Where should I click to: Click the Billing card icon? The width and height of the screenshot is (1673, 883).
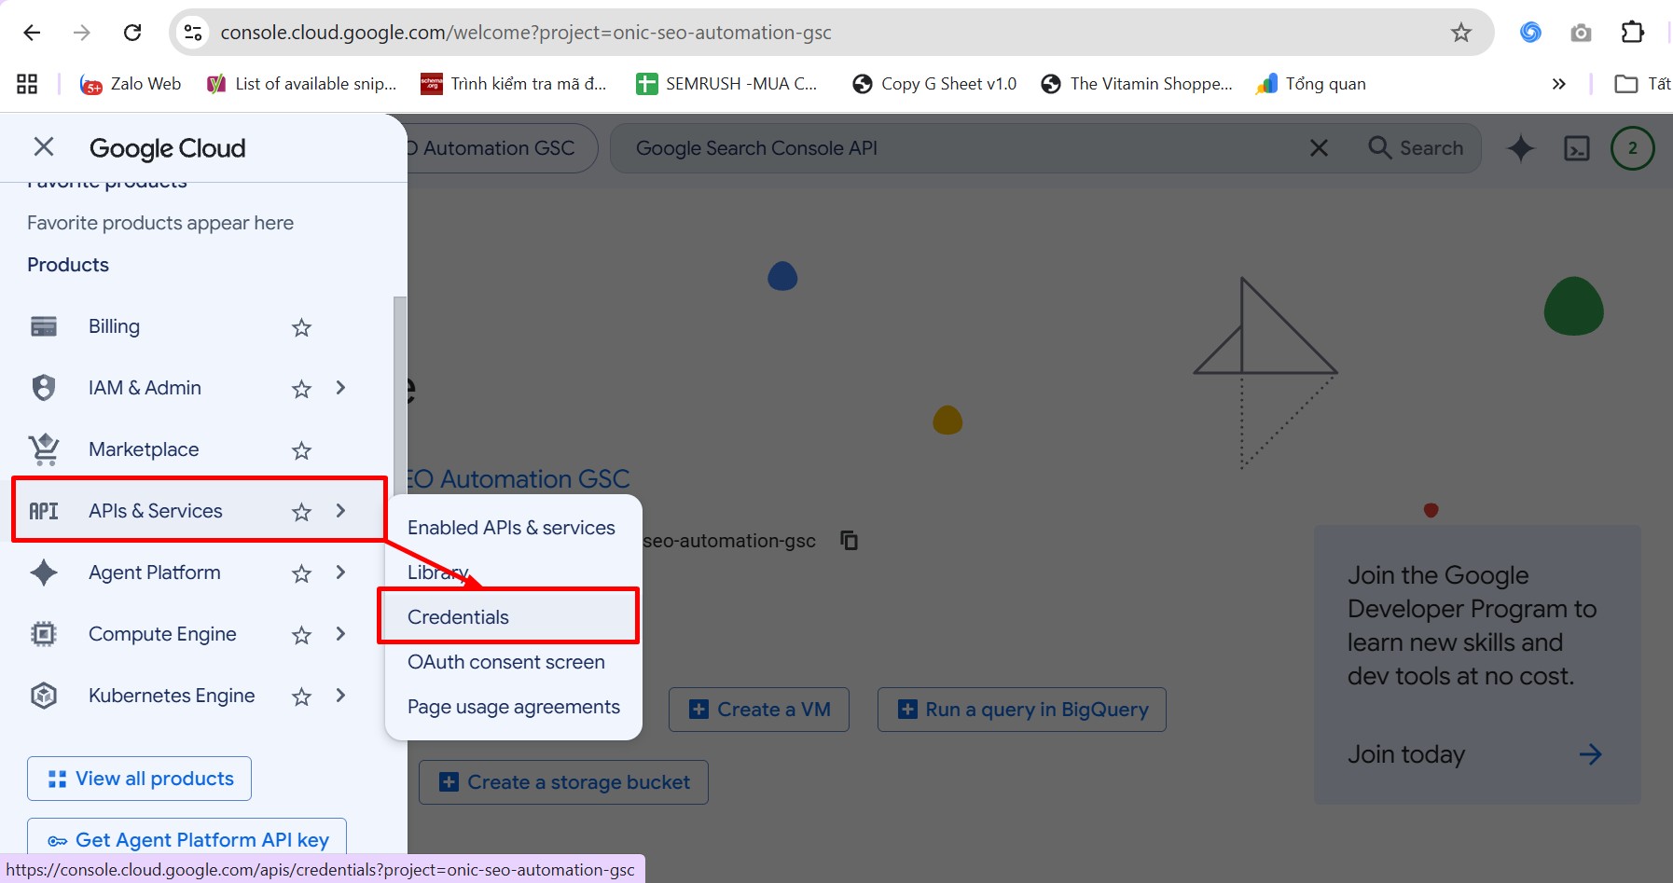tap(44, 326)
